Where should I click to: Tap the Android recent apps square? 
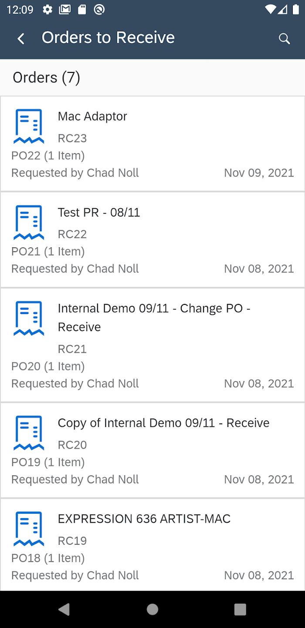240,609
